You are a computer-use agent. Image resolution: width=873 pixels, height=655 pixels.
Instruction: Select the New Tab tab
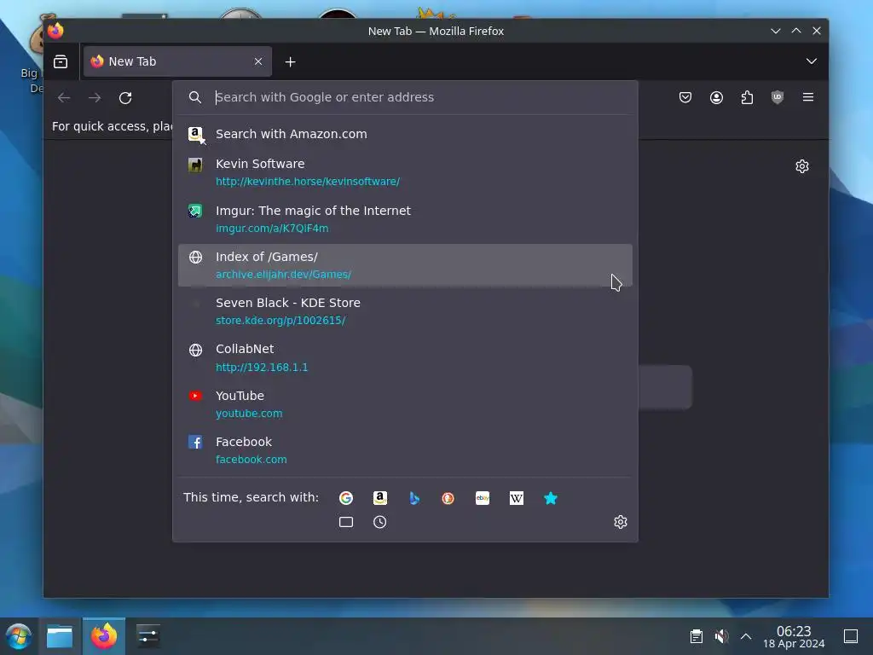(177, 61)
